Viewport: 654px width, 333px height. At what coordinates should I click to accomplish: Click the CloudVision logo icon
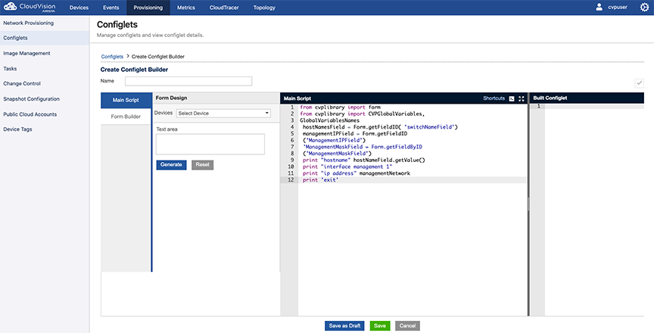coord(10,7)
